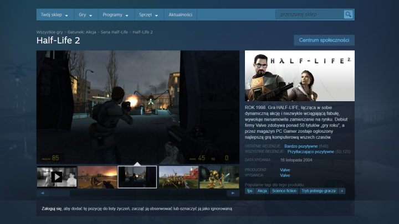Open Valve publisher link

pyautogui.click(x=285, y=175)
